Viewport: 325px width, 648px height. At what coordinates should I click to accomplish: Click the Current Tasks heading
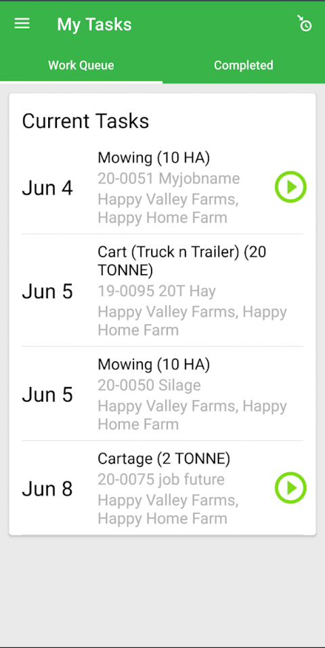tap(85, 121)
